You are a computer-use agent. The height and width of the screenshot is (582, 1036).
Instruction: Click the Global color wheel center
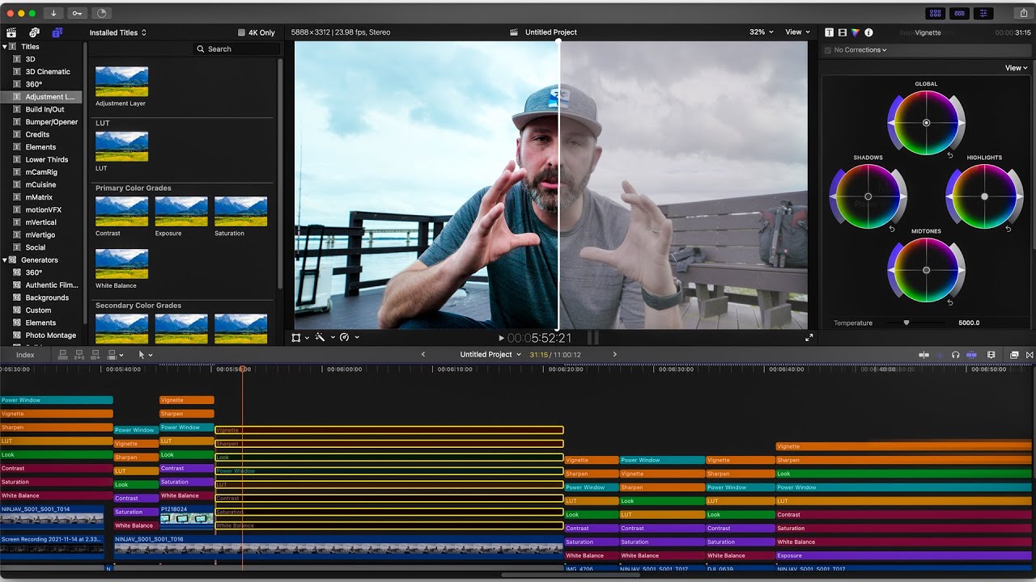click(927, 123)
